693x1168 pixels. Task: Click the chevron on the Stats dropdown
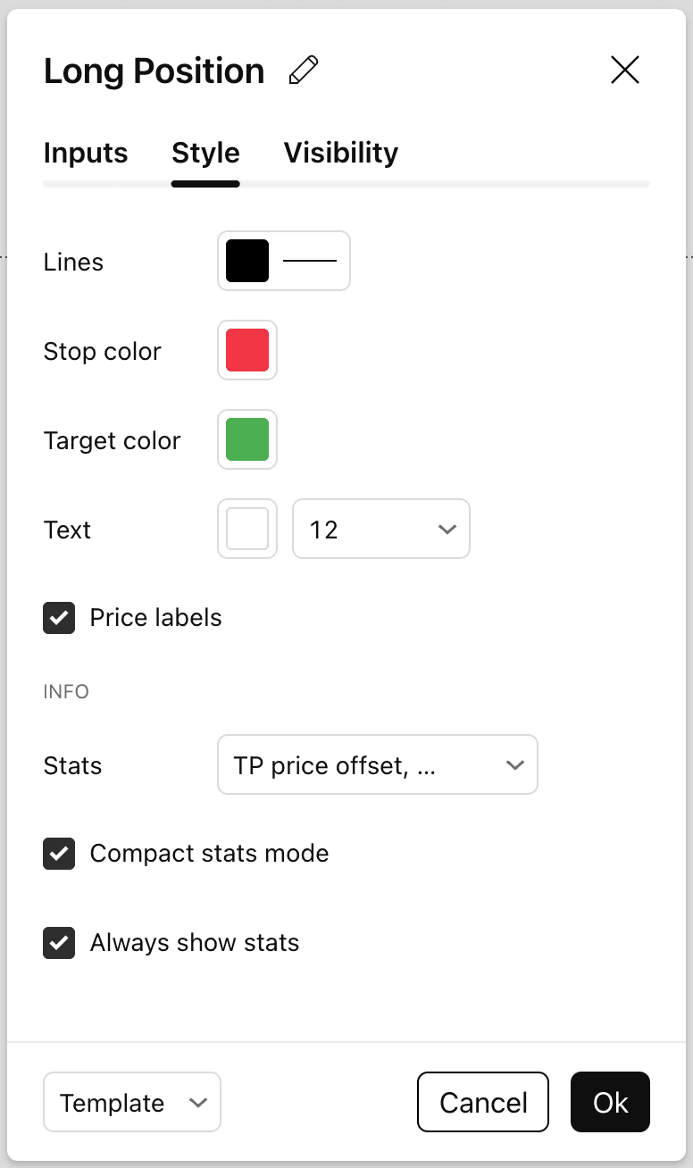pyautogui.click(x=515, y=764)
